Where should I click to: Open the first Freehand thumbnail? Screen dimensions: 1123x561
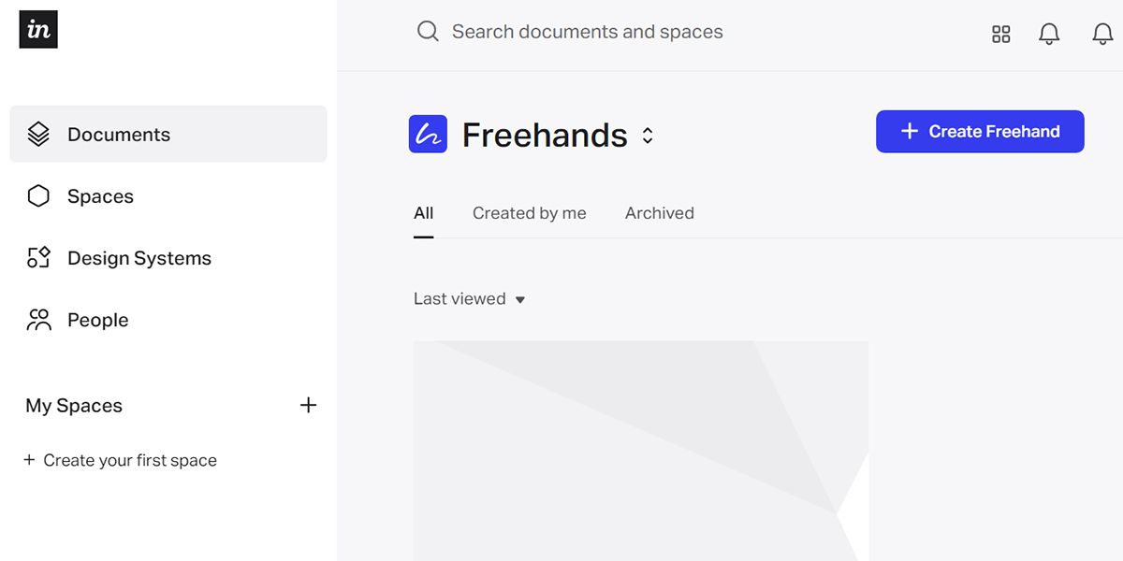640,451
